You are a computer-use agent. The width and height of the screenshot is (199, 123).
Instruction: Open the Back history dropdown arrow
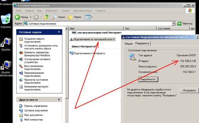point(31,17)
